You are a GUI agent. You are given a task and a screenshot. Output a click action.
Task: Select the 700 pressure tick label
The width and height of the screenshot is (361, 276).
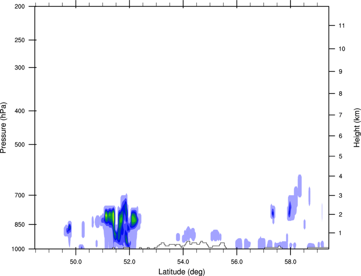20,195
